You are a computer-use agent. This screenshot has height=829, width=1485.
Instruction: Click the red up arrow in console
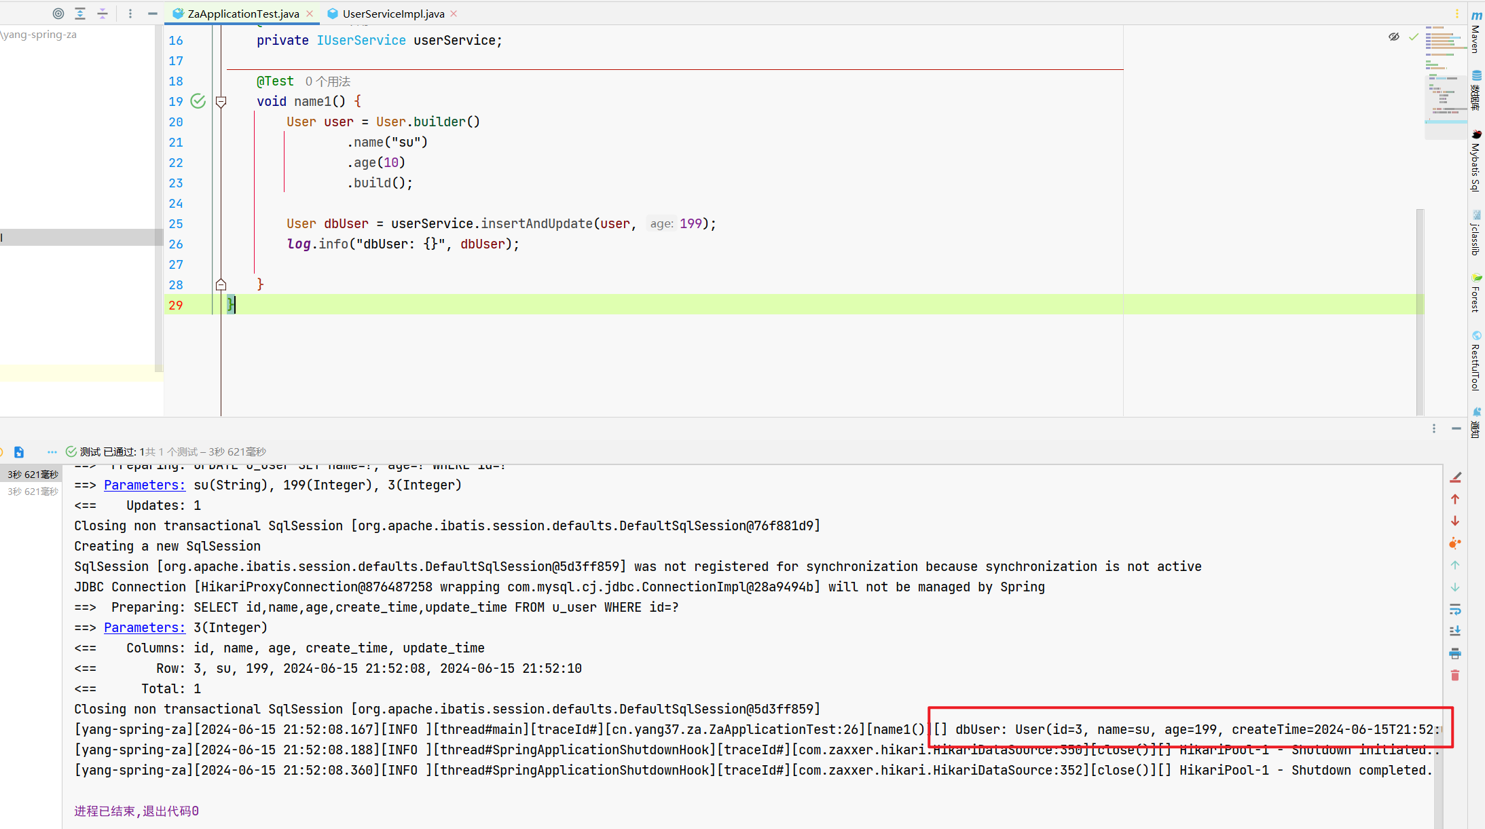pyautogui.click(x=1455, y=500)
